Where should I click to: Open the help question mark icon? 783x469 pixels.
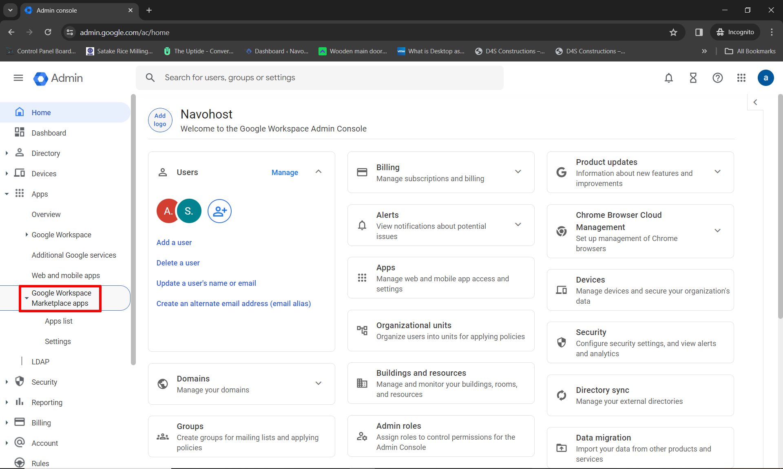tap(717, 78)
